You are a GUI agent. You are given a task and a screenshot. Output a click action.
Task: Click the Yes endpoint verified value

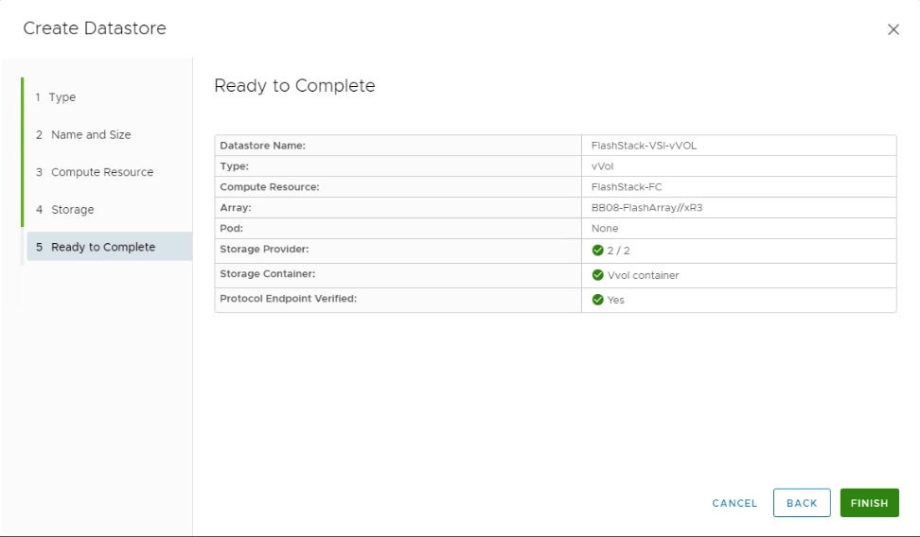point(615,300)
